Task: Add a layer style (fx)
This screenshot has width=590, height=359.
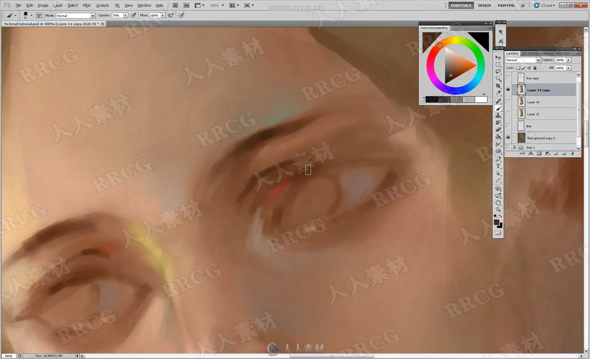Action: 531,153
